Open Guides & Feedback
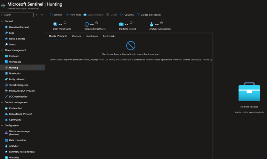 pos(149,15)
